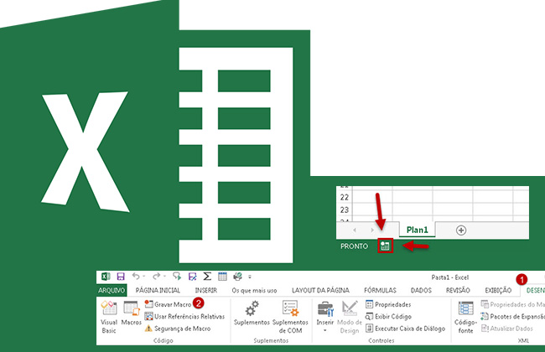The height and width of the screenshot is (352, 545).
Task: Switch to INSERIR tab
Action: click(205, 290)
